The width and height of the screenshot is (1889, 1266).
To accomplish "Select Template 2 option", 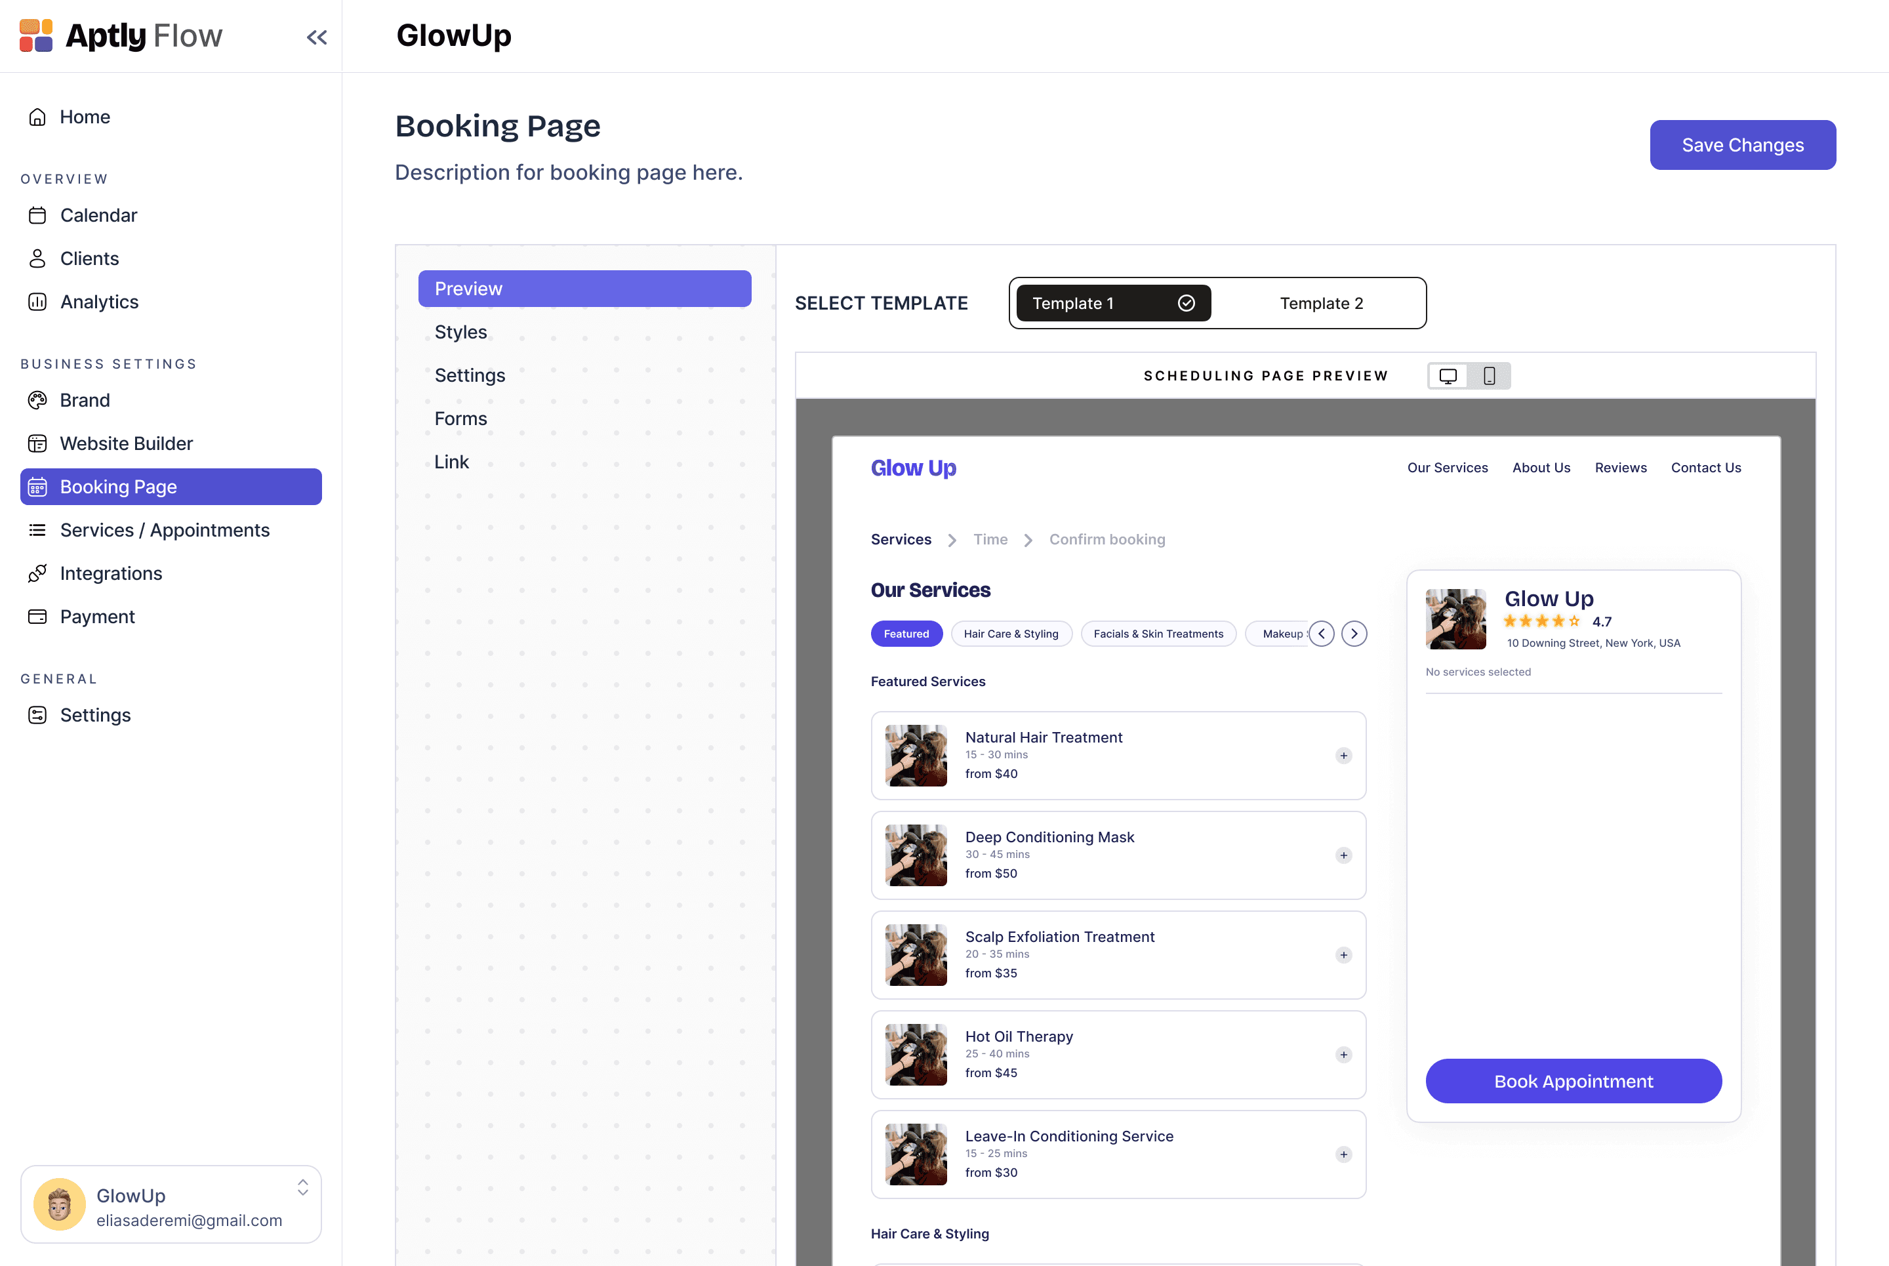I will pos(1321,304).
